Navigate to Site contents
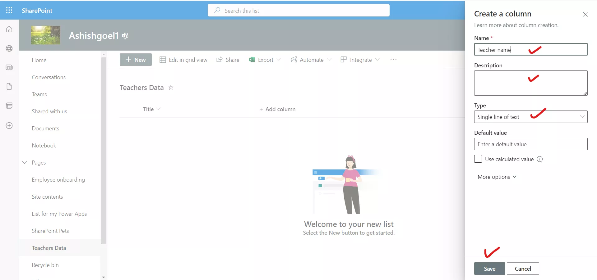597x280 pixels. (x=47, y=196)
